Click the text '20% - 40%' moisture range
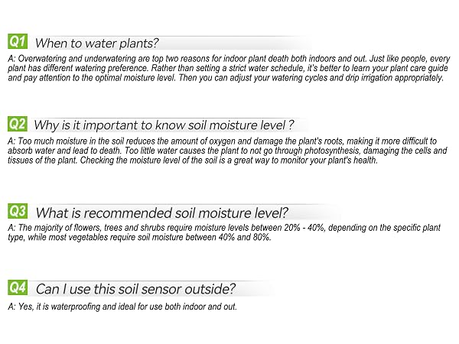Viewport: 459px width, 344px height. point(304,228)
